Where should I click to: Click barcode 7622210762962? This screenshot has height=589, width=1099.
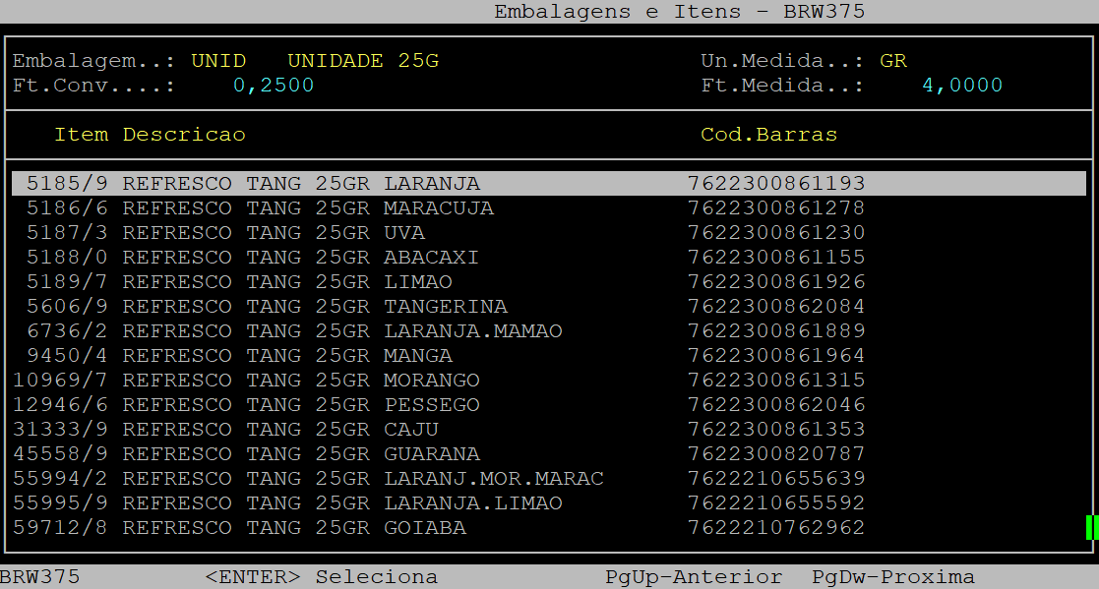coord(776,527)
